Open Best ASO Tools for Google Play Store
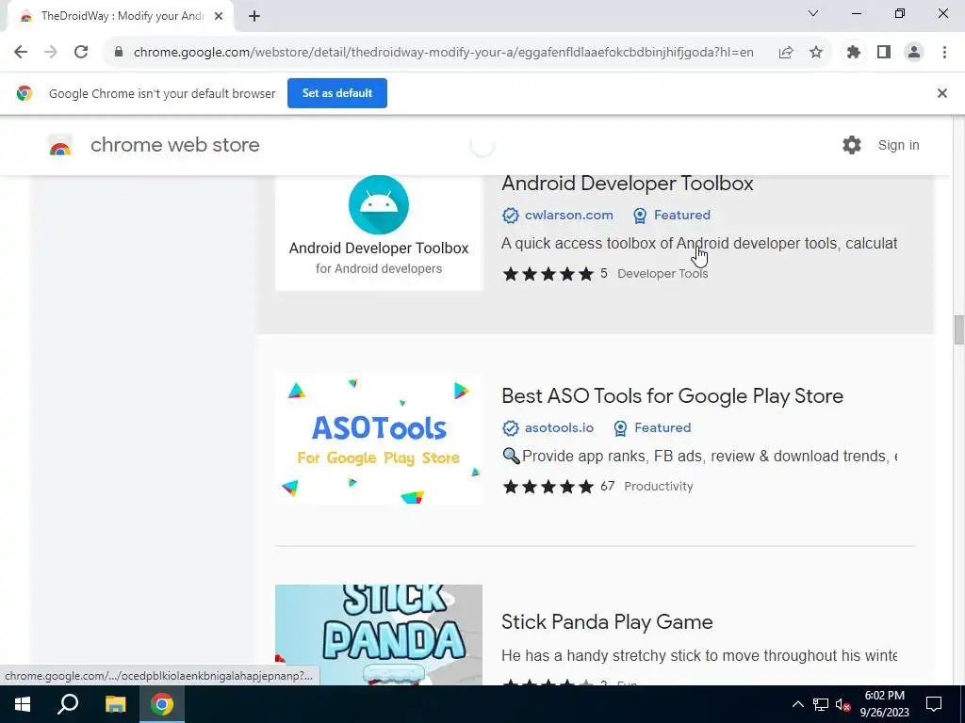The image size is (965, 723). click(672, 396)
